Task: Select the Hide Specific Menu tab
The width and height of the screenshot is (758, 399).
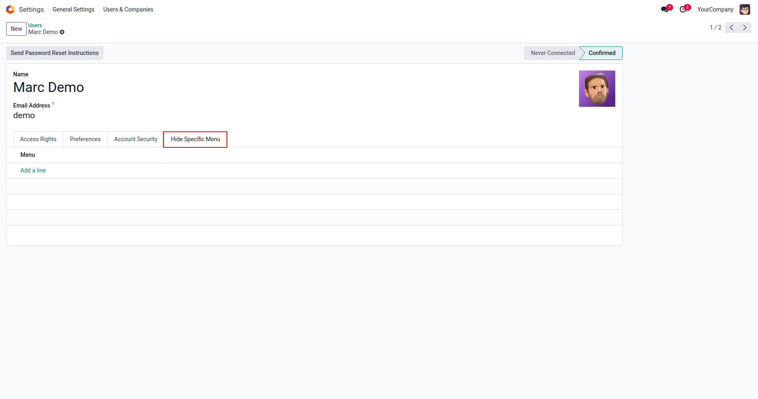Action: [x=195, y=139]
